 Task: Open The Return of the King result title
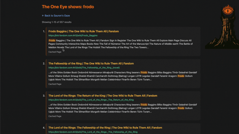tap(103, 96)
